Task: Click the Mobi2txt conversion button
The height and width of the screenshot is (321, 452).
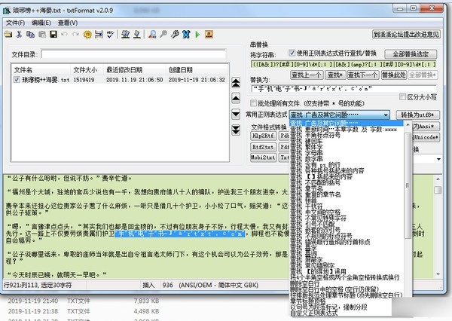Action: (x=263, y=159)
